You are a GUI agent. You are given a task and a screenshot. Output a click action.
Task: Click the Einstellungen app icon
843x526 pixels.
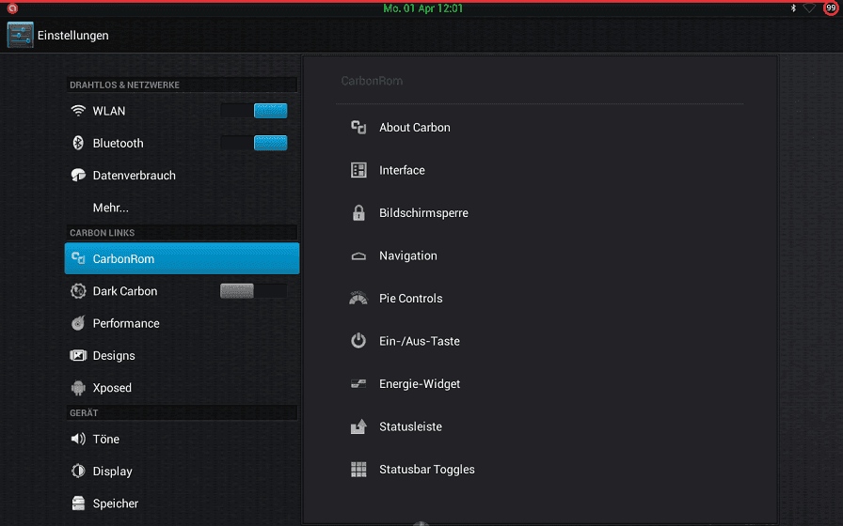21,35
